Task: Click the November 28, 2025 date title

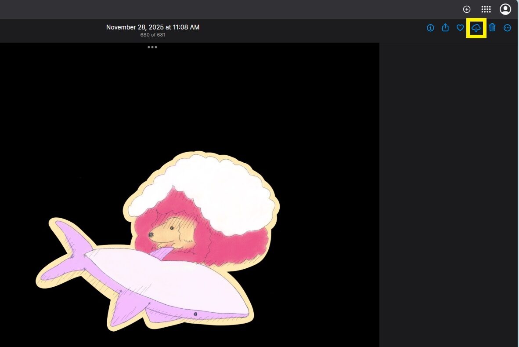Action: click(153, 27)
